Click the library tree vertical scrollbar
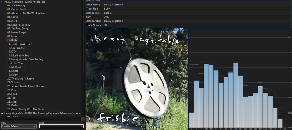 click(83, 36)
